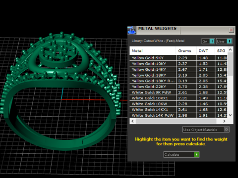Click the Metal Weights title bar
Screen dimensions: 238x178
(x=182, y=30)
